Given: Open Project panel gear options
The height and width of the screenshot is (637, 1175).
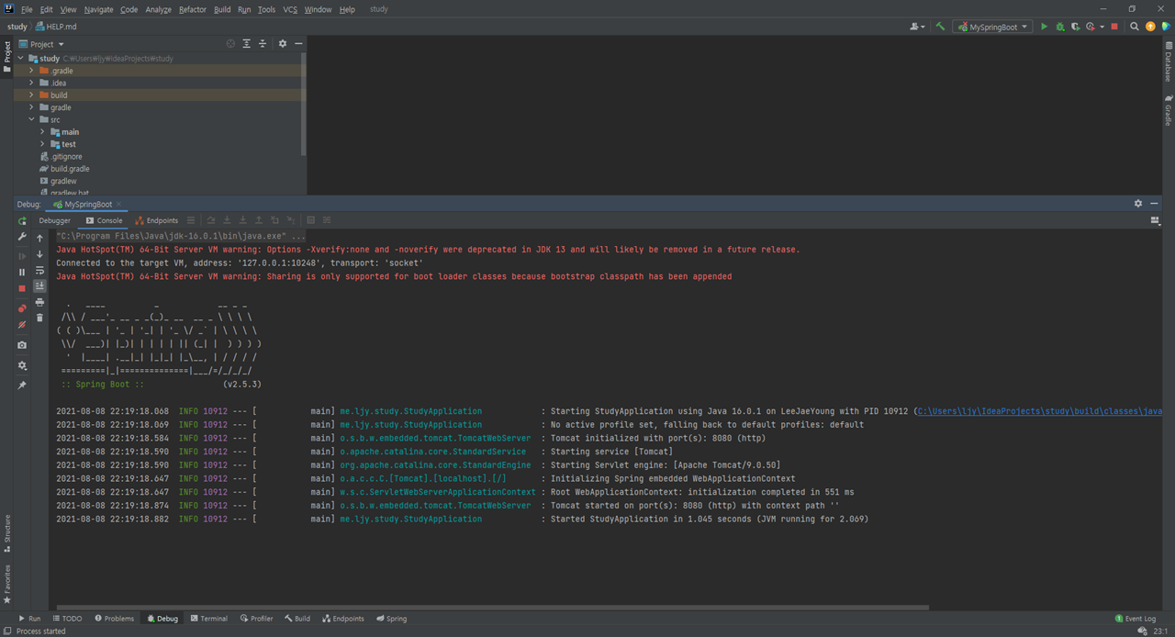Looking at the screenshot, I should click(283, 44).
